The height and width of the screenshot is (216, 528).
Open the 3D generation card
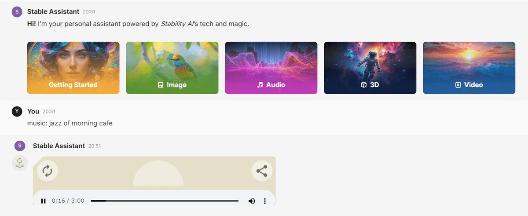(370, 68)
